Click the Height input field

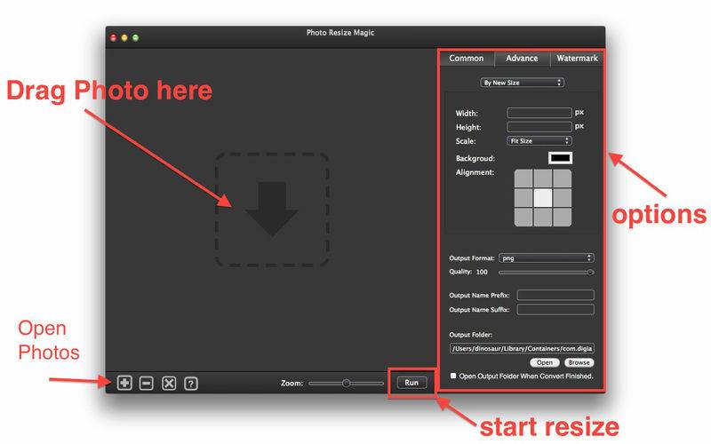click(539, 126)
